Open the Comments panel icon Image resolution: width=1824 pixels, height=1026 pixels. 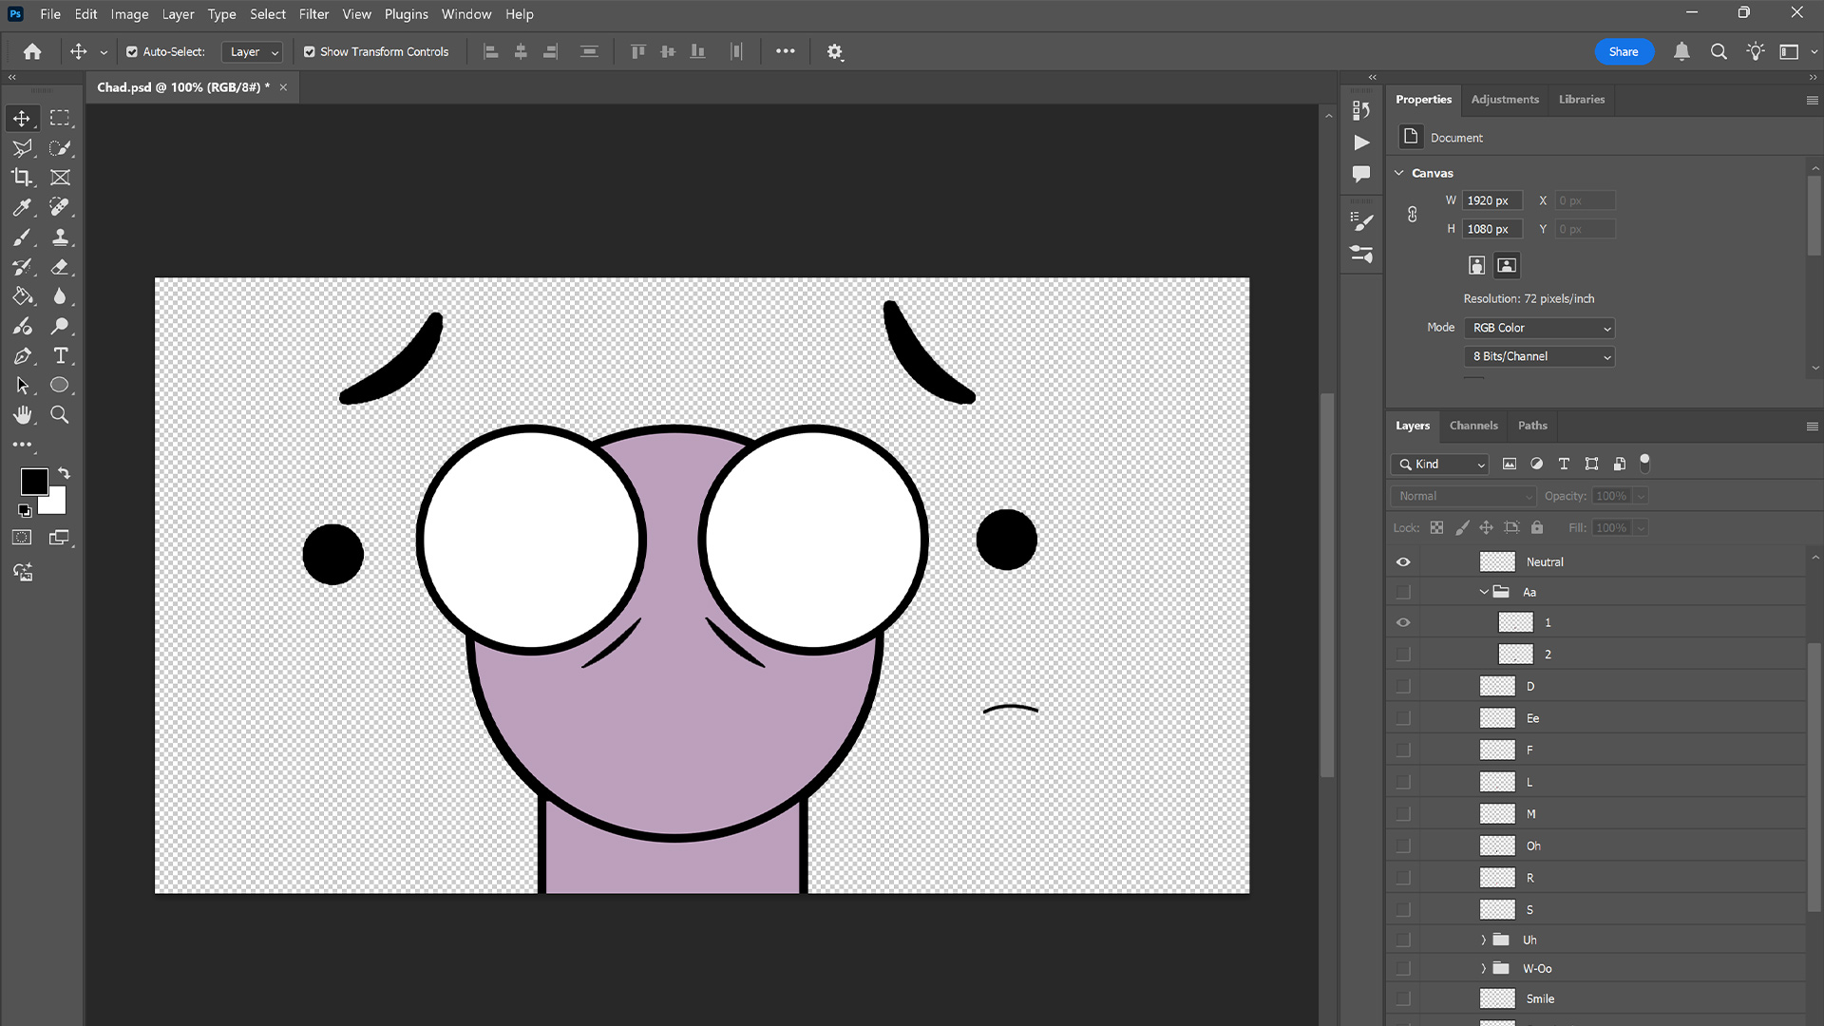1361,174
